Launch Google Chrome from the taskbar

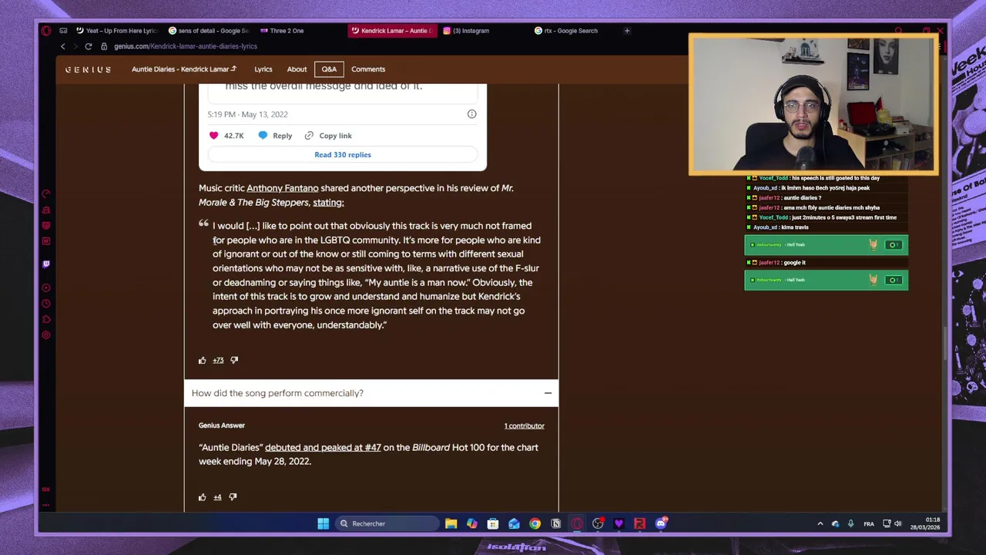coord(535,523)
